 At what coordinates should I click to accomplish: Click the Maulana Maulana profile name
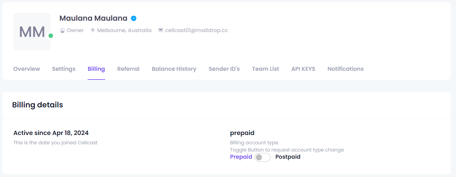tap(93, 18)
